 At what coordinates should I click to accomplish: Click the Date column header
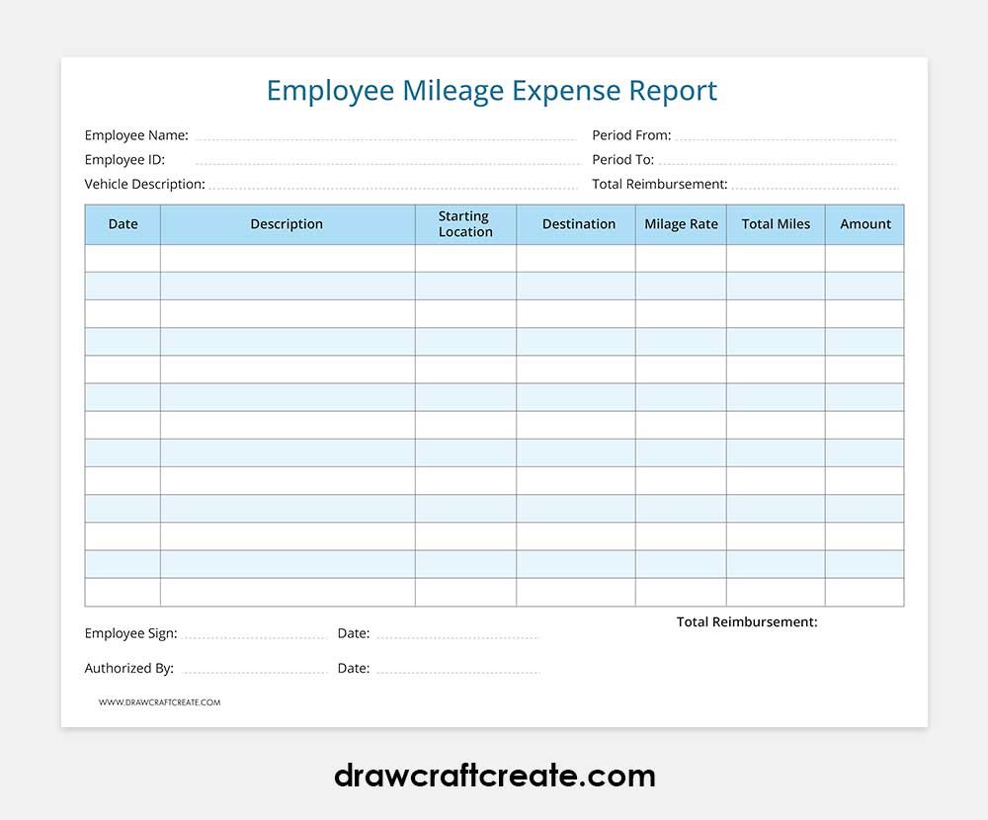[x=123, y=224]
